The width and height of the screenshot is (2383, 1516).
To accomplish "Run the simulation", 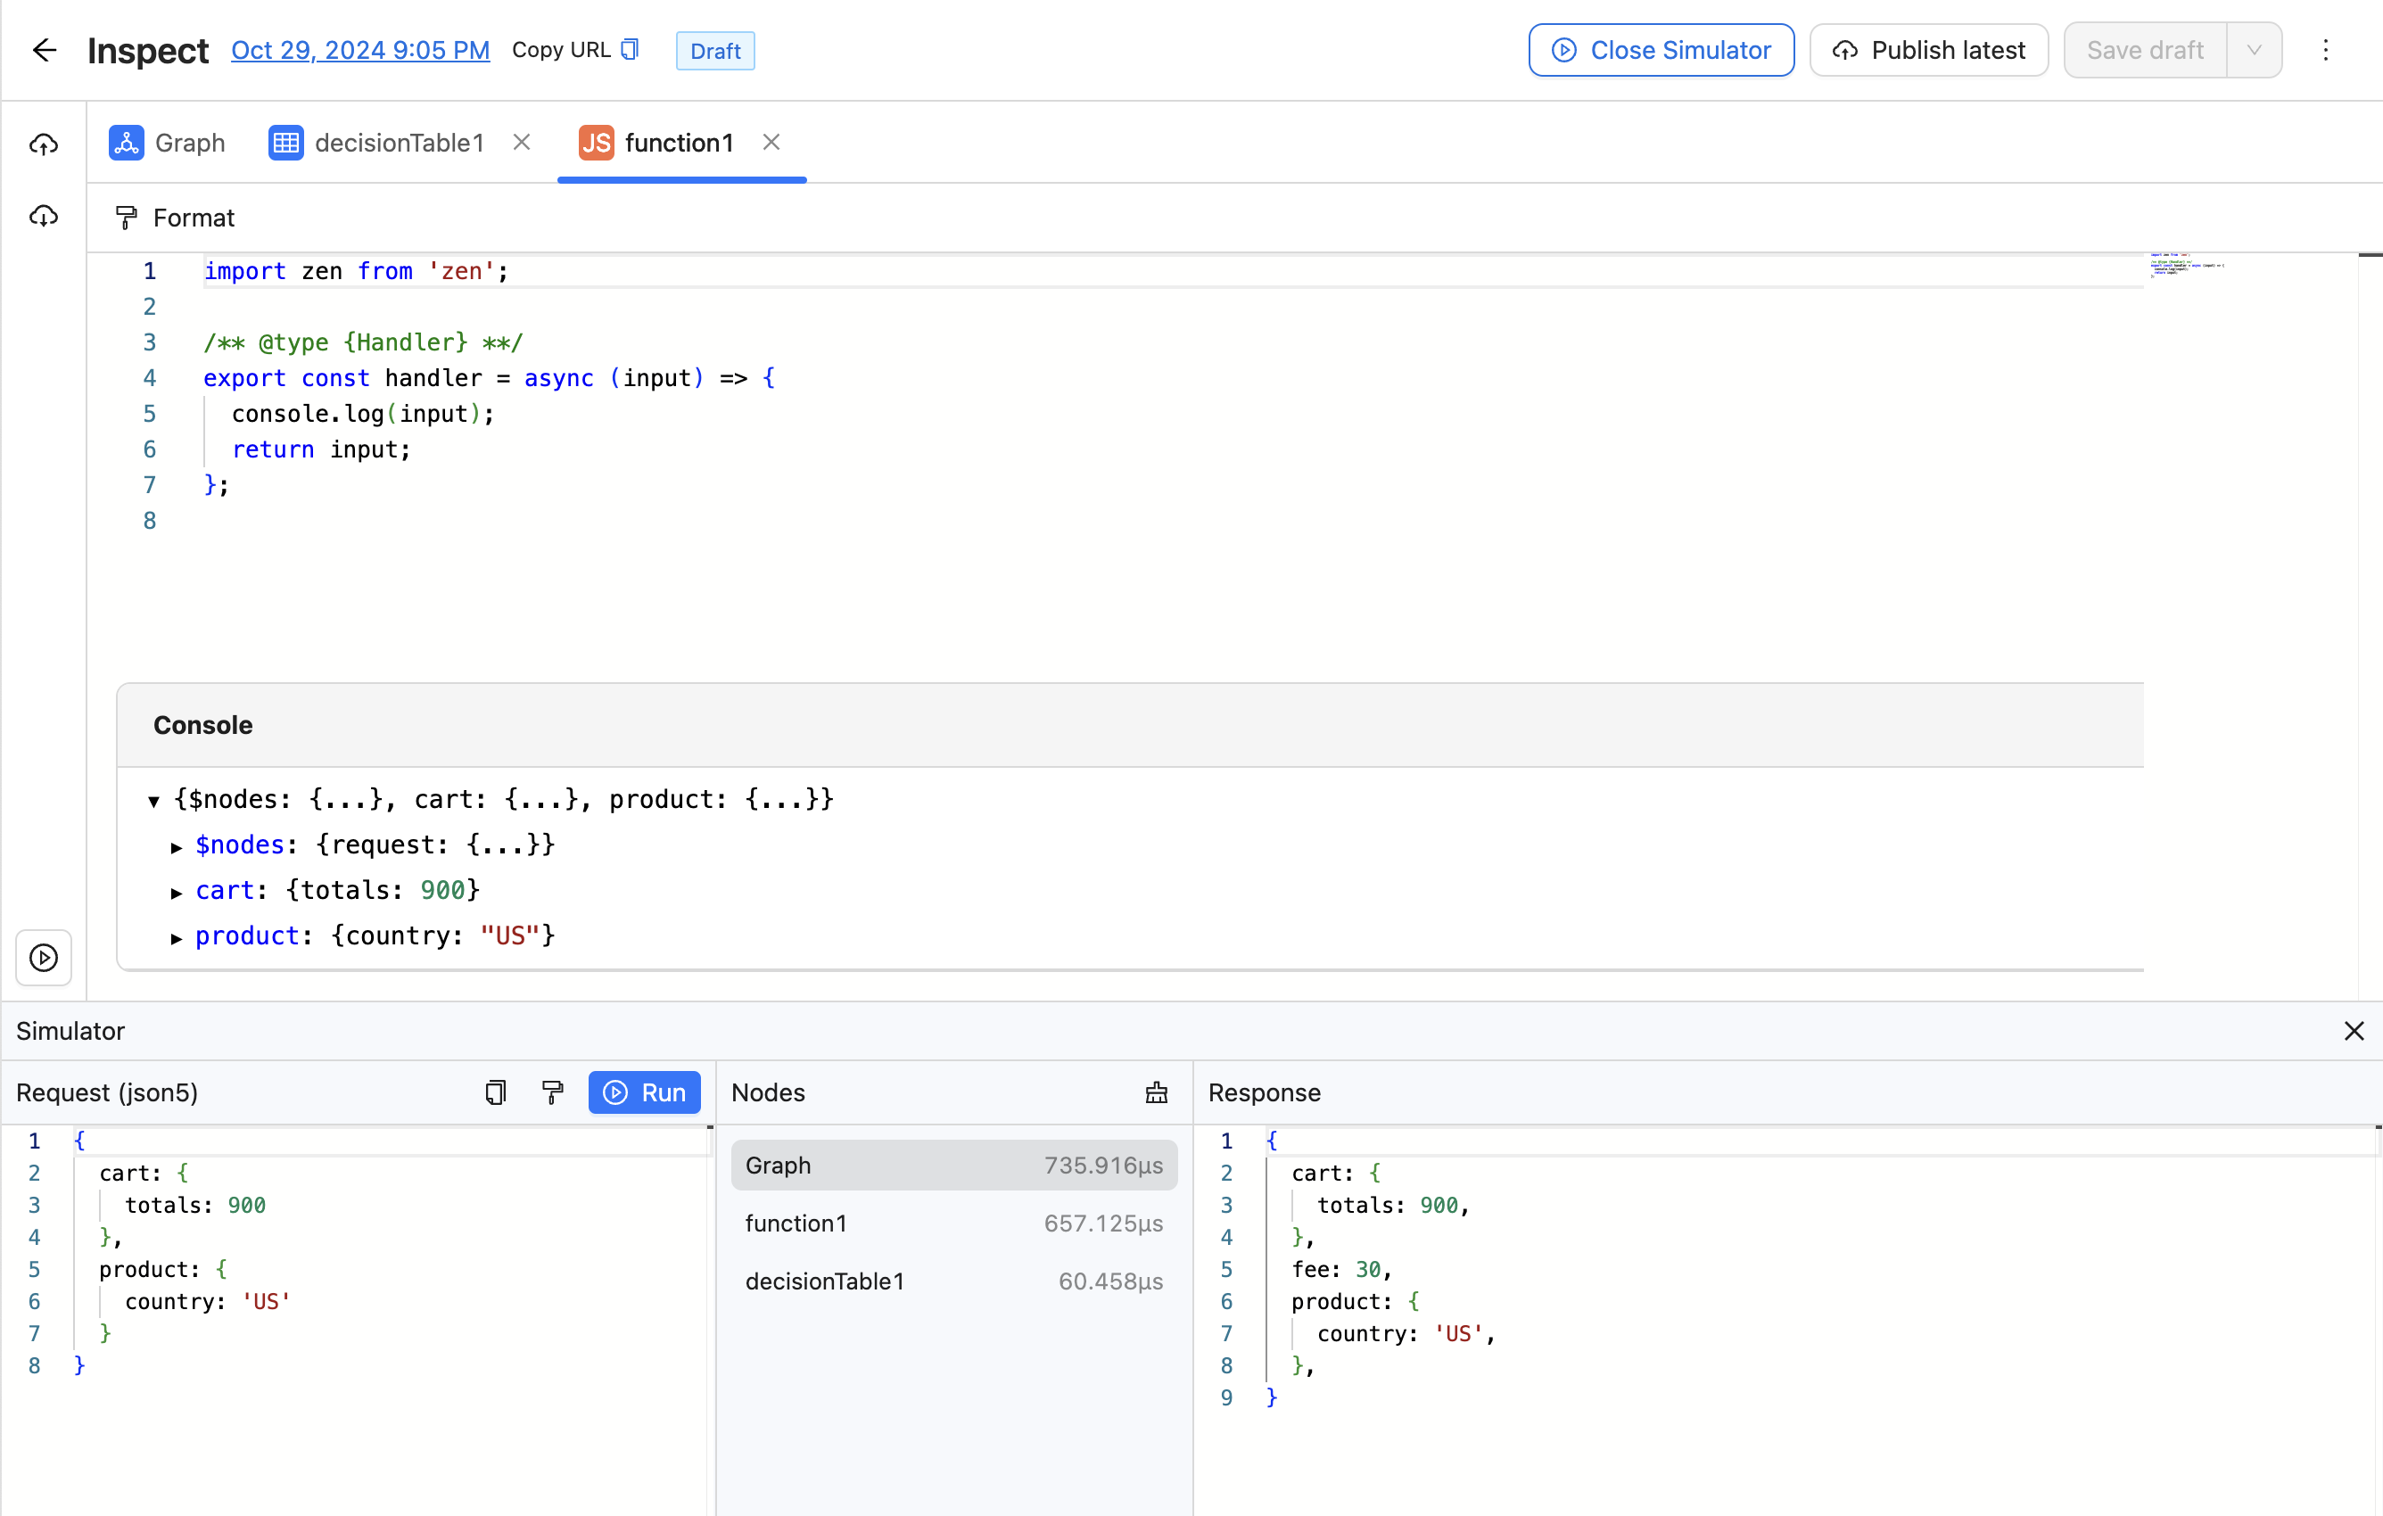I will coord(644,1092).
